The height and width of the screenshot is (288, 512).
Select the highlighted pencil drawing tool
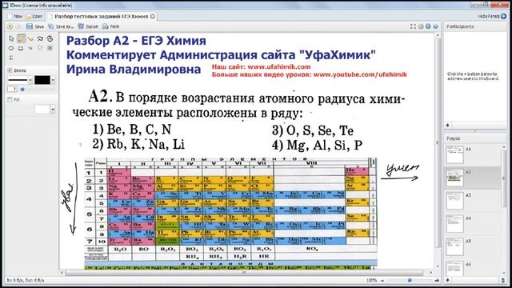click(21, 38)
